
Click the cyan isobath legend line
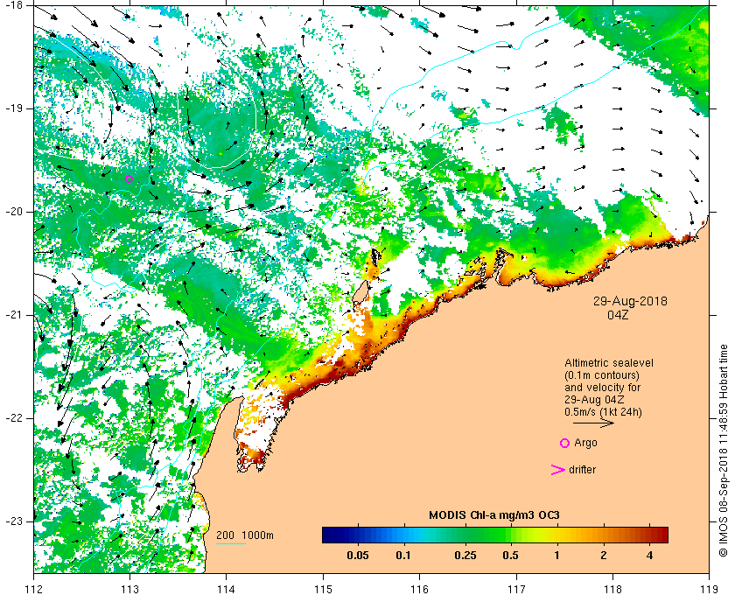click(x=231, y=544)
